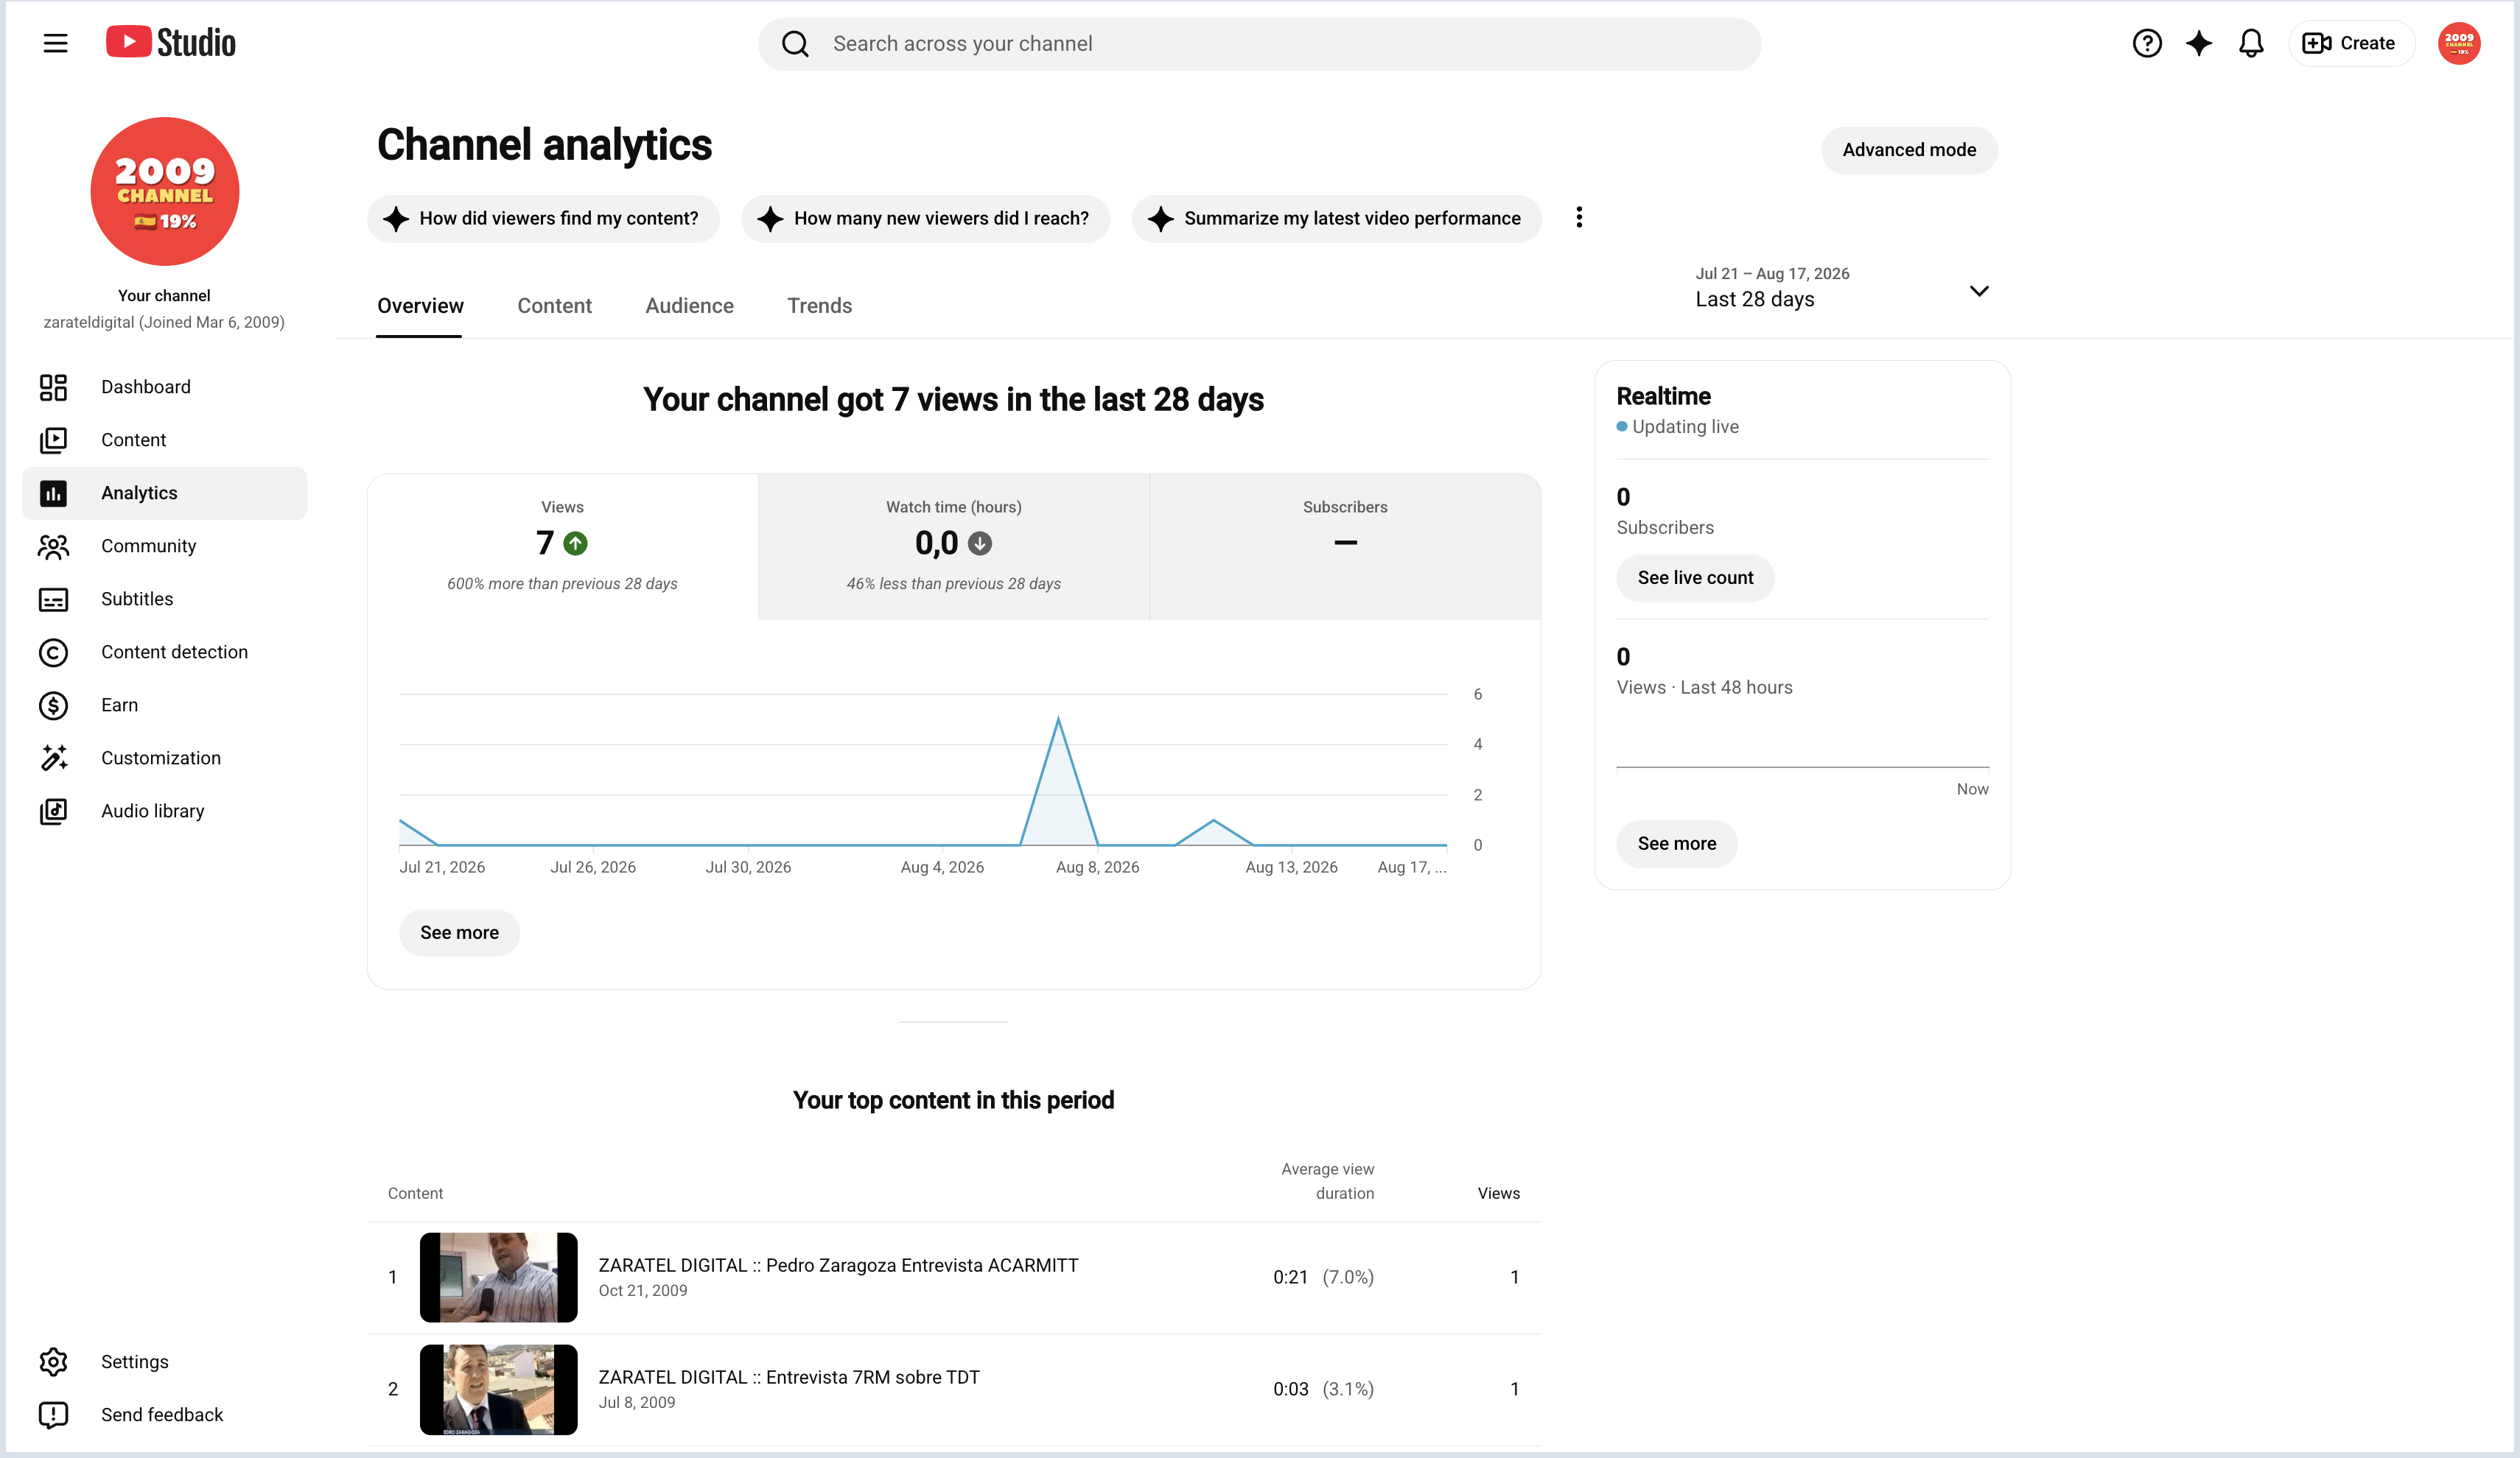
Task: Open Earn in the sidebar
Action: [165, 705]
